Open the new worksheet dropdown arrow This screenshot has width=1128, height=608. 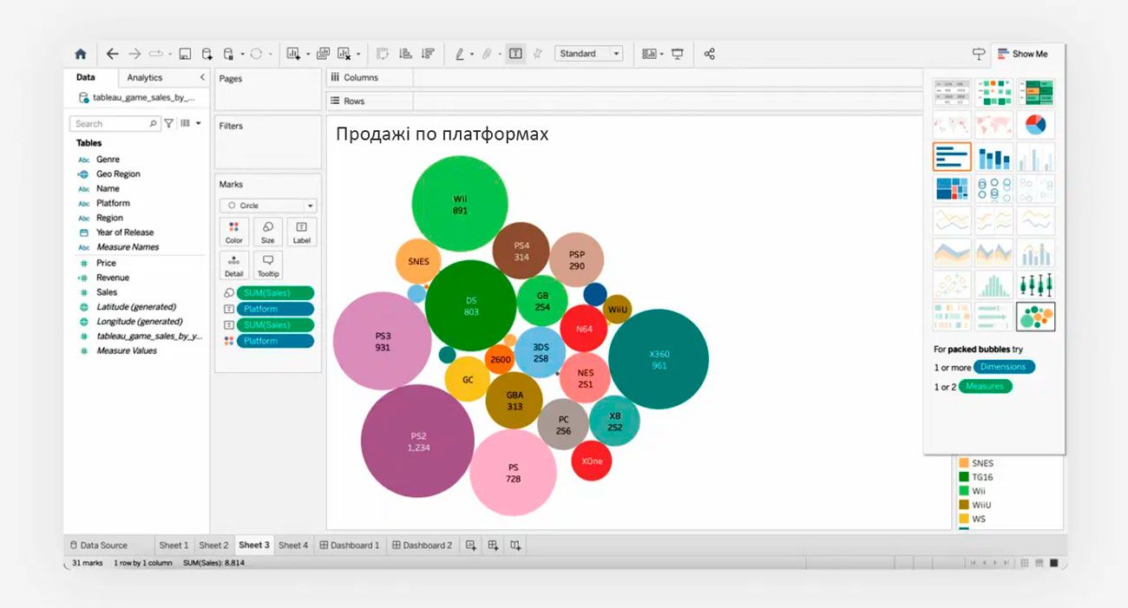coord(307,54)
